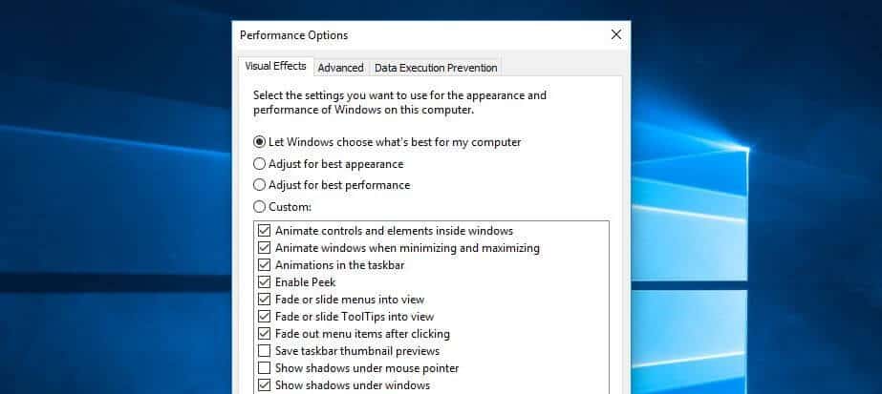This screenshot has height=394, width=882.
Task: Open the Data Execution Prevention tab
Action: (x=436, y=68)
